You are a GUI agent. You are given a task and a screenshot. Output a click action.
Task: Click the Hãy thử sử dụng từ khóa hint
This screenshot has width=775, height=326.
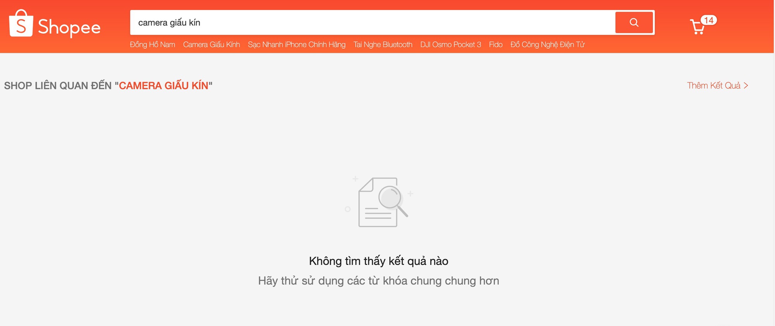tap(379, 281)
